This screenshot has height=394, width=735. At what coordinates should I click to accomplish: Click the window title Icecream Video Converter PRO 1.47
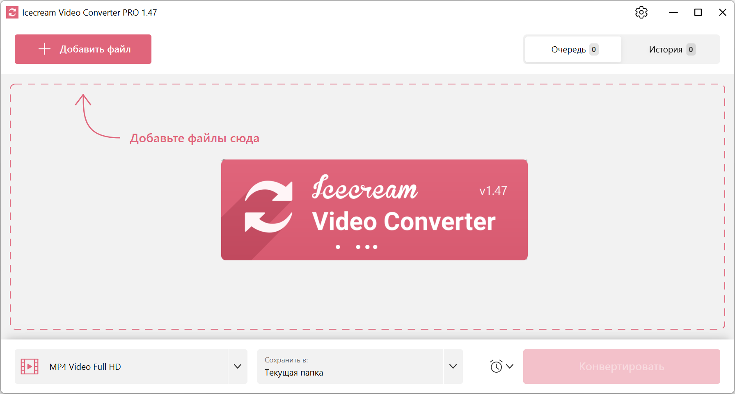coord(89,13)
